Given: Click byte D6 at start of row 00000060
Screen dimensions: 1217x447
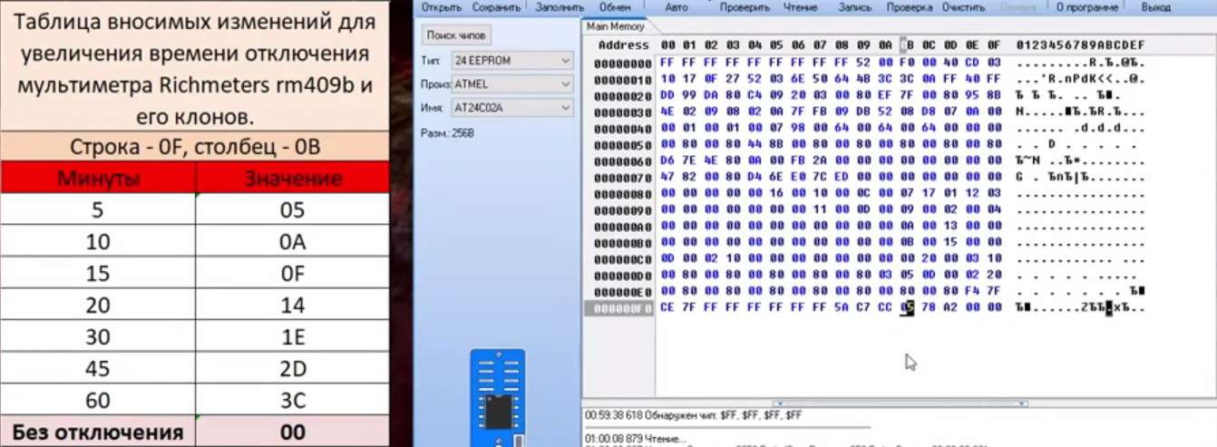Looking at the screenshot, I should [x=667, y=161].
